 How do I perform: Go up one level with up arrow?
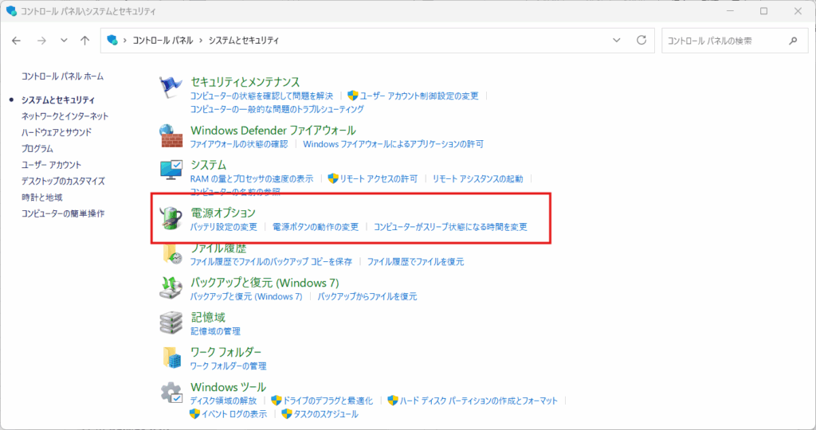84,41
